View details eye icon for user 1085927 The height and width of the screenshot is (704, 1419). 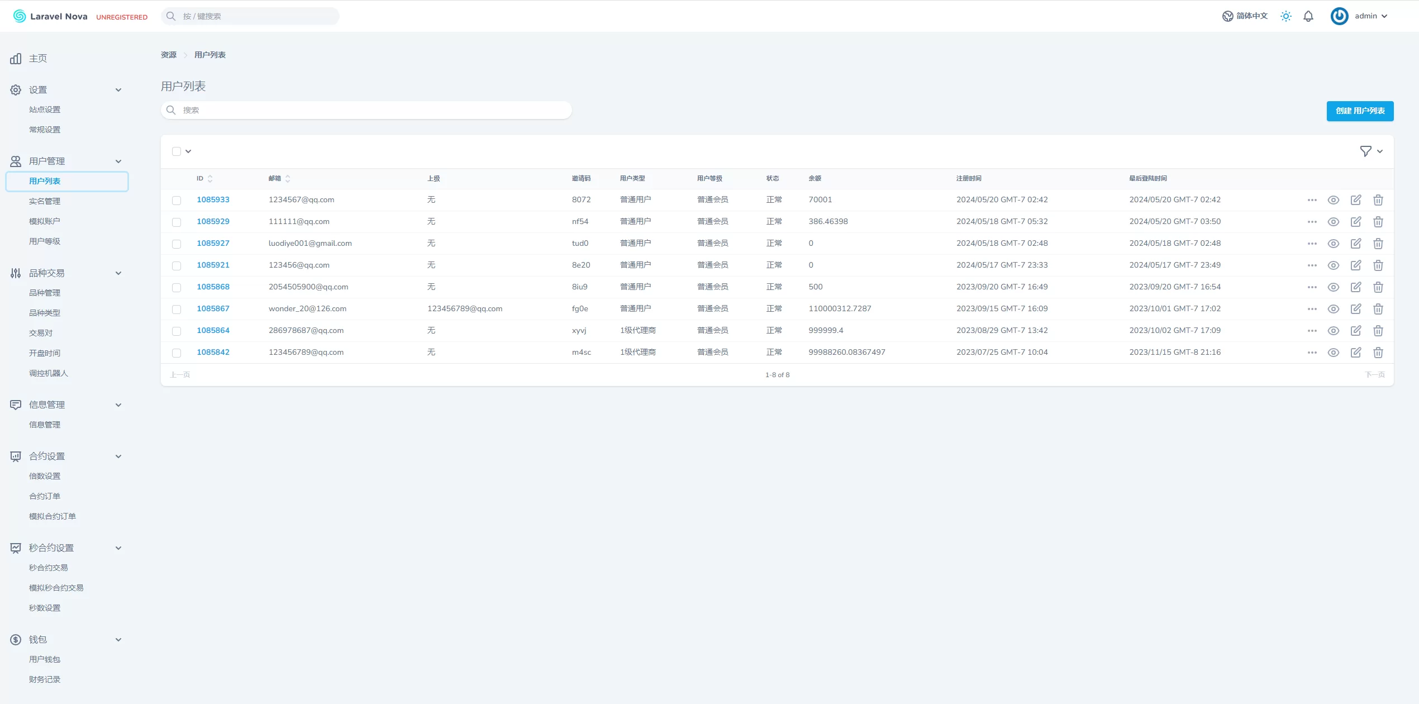(1334, 244)
